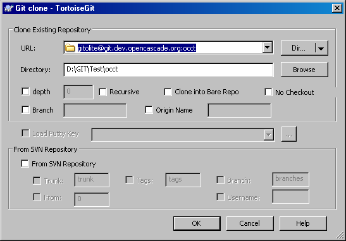Viewport: 346px width, 241px height.
Task: Check the From SVN Repository checkbox
Action: point(25,164)
